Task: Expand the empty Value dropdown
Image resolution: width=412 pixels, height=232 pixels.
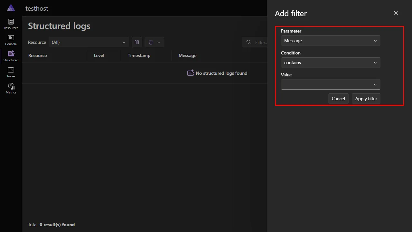Action: [331, 84]
